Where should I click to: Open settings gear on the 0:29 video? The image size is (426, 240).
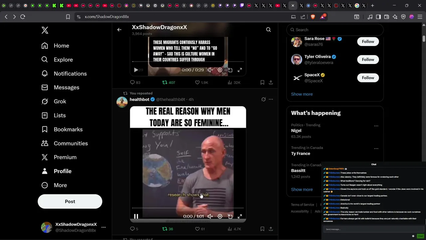[220, 70]
